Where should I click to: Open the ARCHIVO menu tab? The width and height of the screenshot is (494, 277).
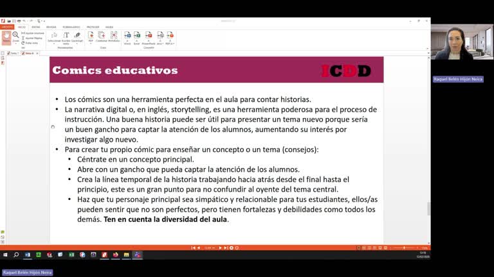7,27
